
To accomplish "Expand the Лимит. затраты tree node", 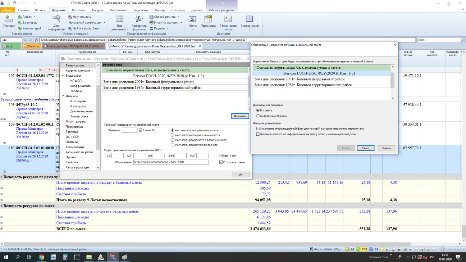I will [x=63, y=122].
